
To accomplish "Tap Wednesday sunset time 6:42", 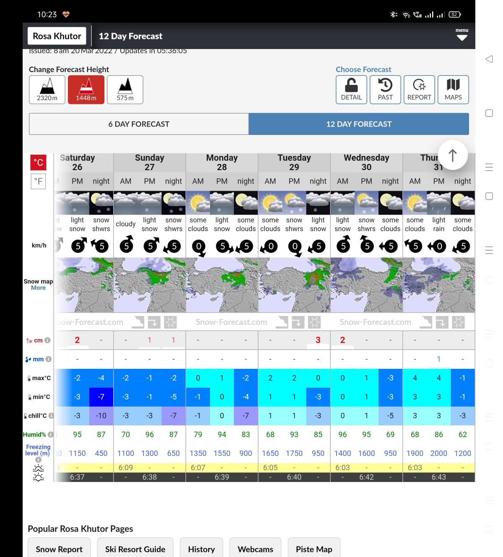I will (x=366, y=477).
